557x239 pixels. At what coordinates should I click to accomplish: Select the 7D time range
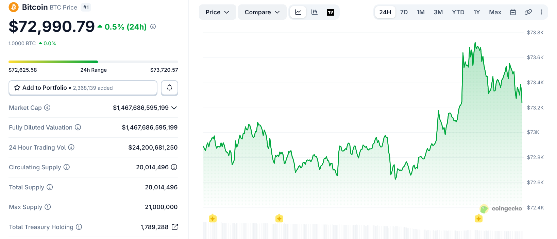point(404,12)
